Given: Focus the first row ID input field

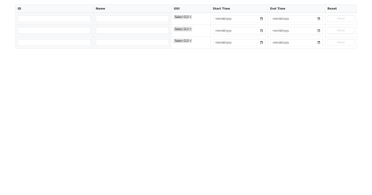Looking at the screenshot, I should click(x=54, y=19).
